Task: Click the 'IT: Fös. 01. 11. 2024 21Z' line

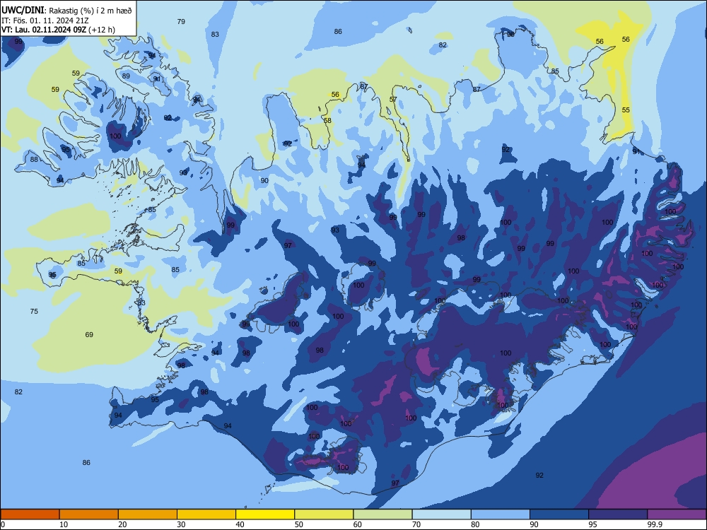Action: click(x=45, y=20)
